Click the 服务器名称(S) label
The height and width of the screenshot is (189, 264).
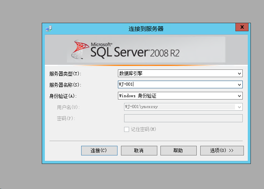(65, 85)
